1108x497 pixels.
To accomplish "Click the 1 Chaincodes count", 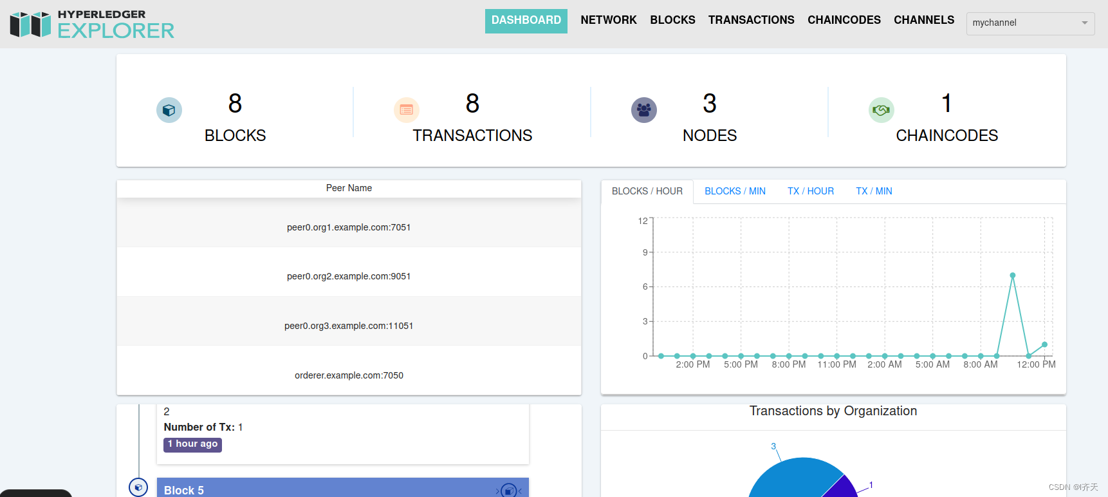I will click(x=946, y=104).
